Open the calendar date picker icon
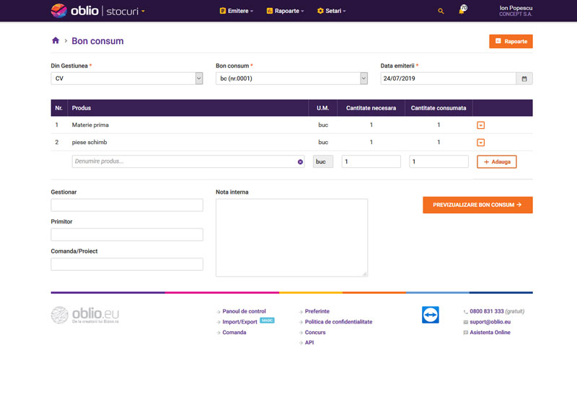The width and height of the screenshot is (577, 394). (x=524, y=79)
